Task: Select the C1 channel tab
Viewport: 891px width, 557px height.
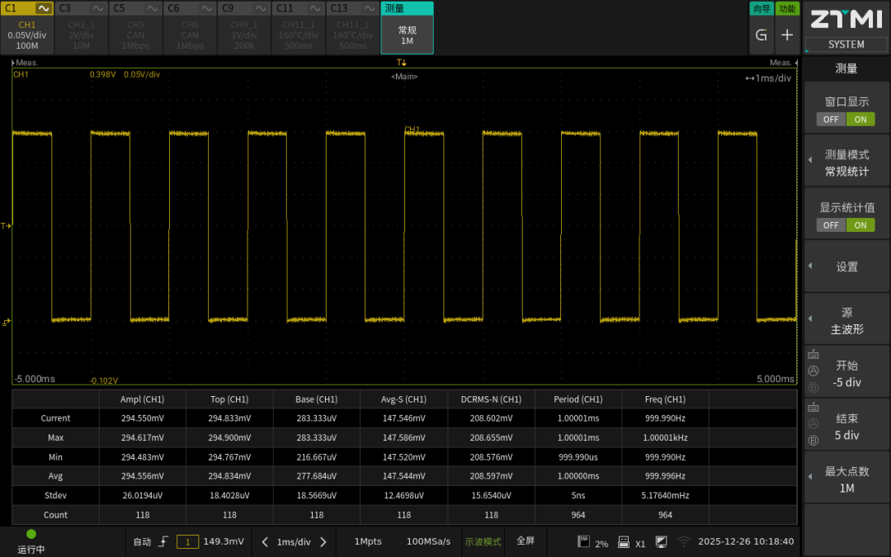Action: tap(27, 29)
